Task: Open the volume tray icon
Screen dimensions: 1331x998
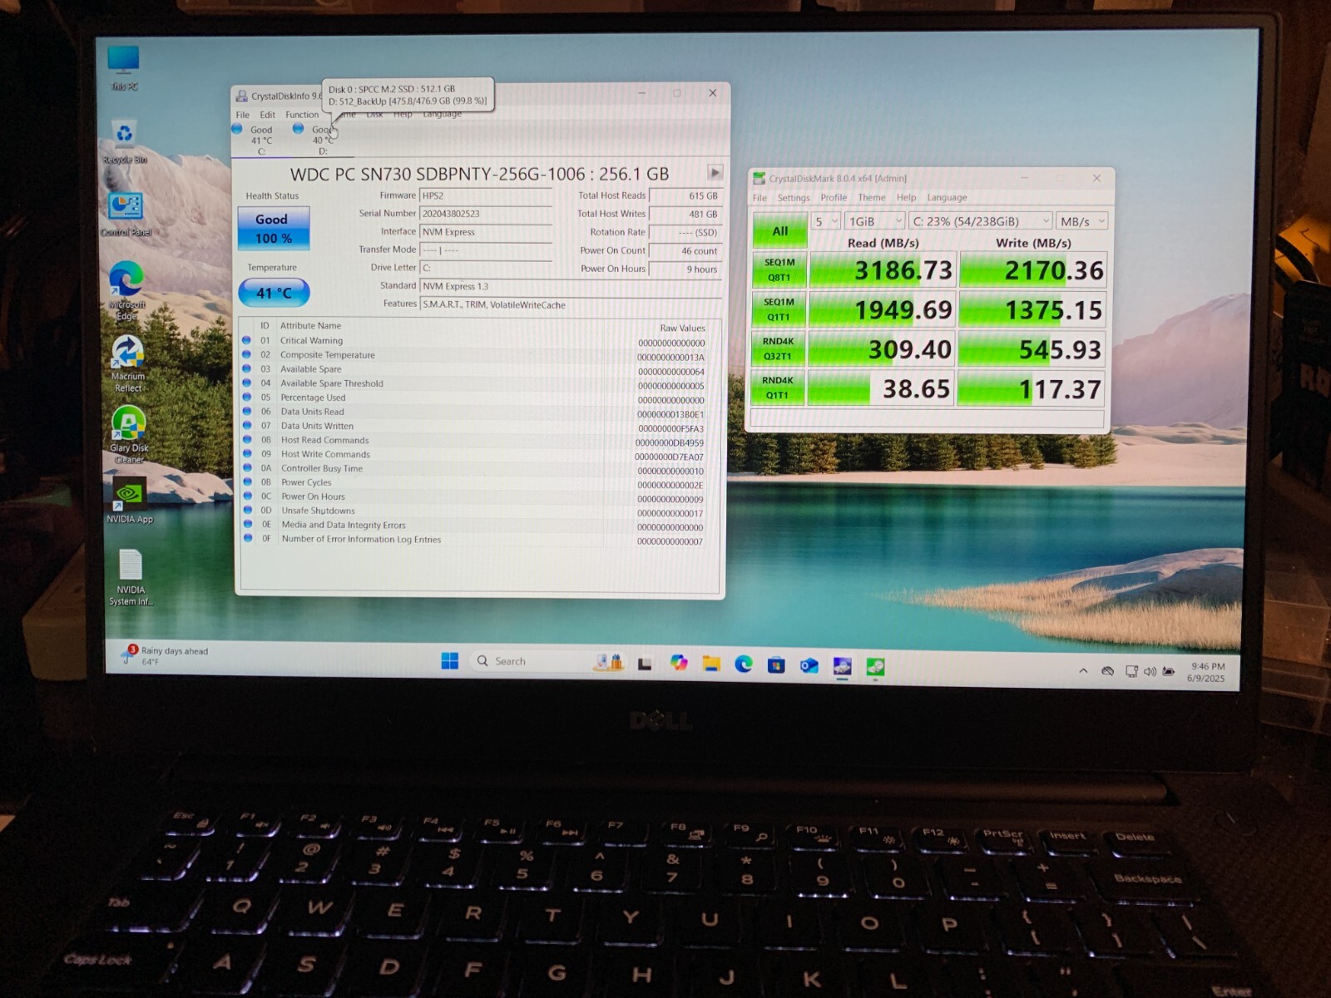Action: [x=1150, y=672]
